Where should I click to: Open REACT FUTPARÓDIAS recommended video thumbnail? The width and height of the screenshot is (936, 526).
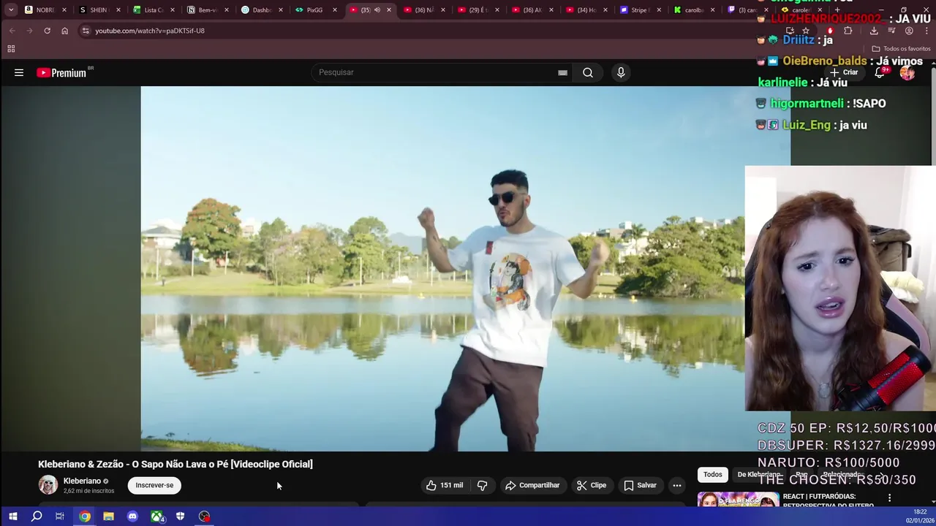pyautogui.click(x=738, y=500)
